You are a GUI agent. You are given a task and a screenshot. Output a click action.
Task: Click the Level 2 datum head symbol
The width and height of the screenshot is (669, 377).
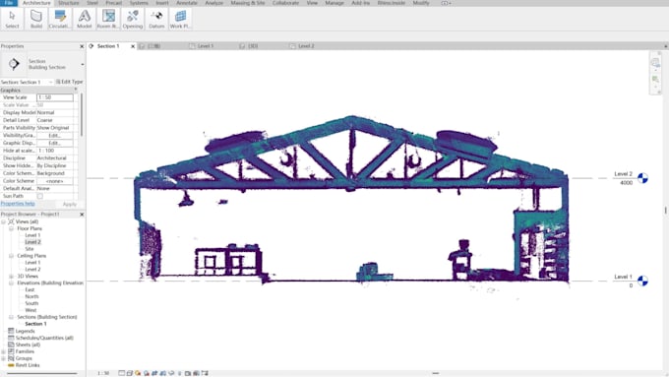pyautogui.click(x=642, y=178)
